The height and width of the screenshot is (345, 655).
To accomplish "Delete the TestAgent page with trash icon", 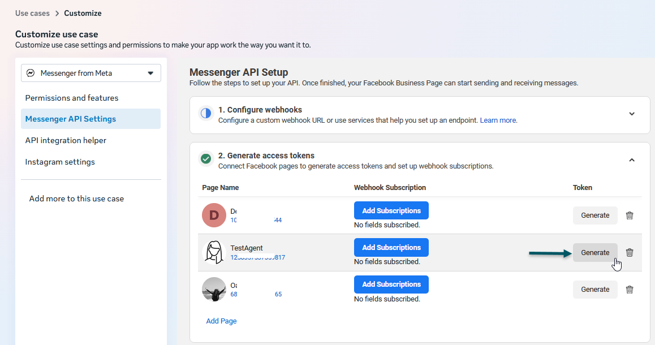I will [630, 253].
